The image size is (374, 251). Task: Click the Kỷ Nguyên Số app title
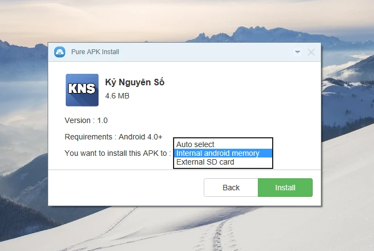[x=135, y=83]
